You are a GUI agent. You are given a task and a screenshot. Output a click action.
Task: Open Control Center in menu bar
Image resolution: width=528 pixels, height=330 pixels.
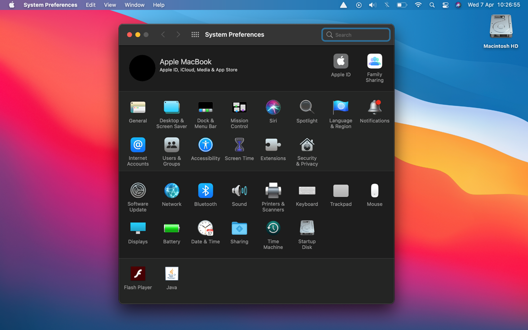[445, 5]
